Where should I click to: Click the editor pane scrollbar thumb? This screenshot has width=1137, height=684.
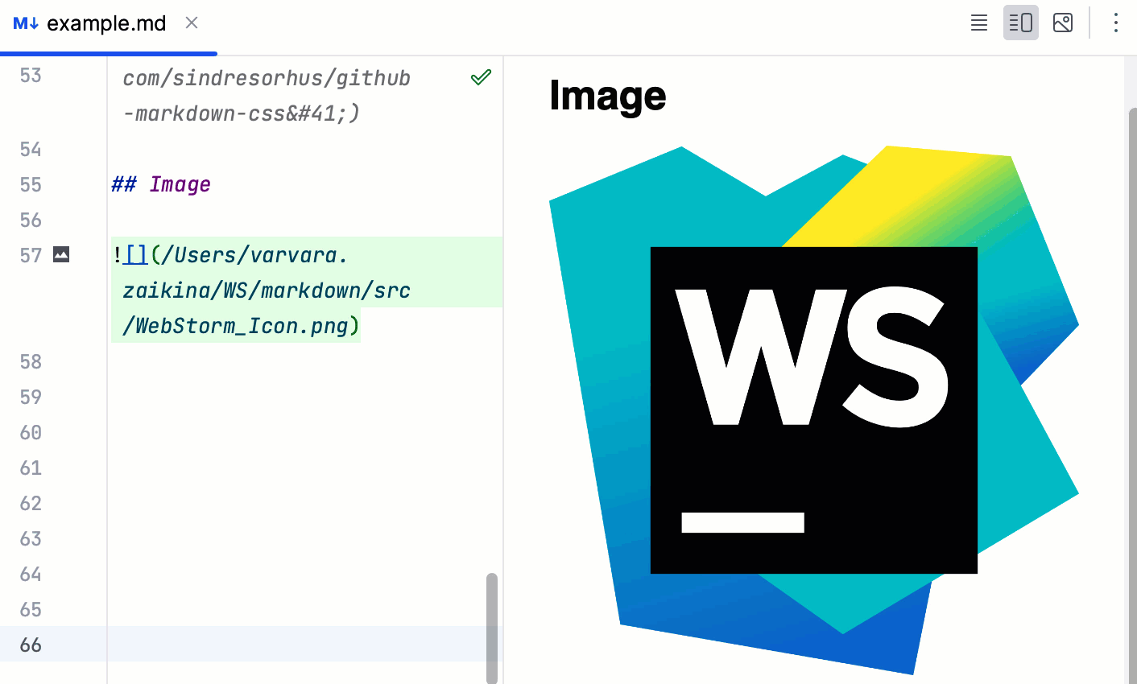click(x=494, y=628)
